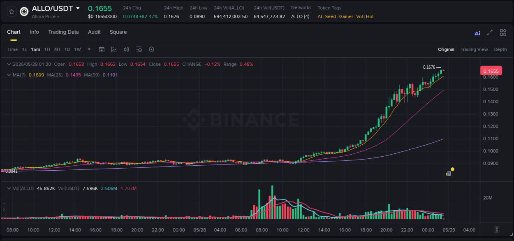Click the Vol(USDT) 7.596K value

point(90,188)
